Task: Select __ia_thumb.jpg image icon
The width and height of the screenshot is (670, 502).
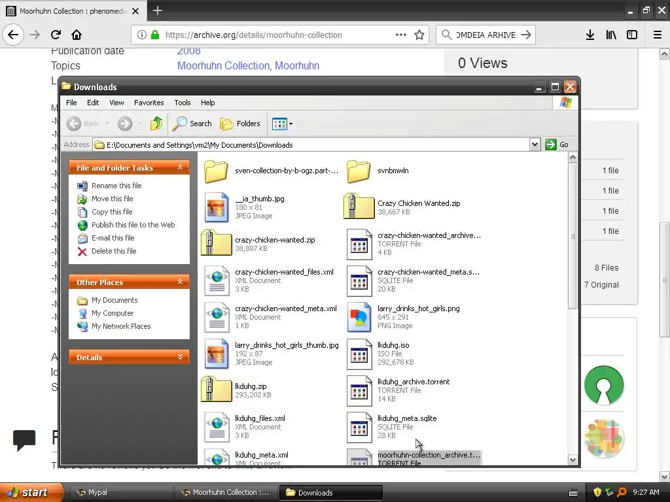Action: pos(216,207)
